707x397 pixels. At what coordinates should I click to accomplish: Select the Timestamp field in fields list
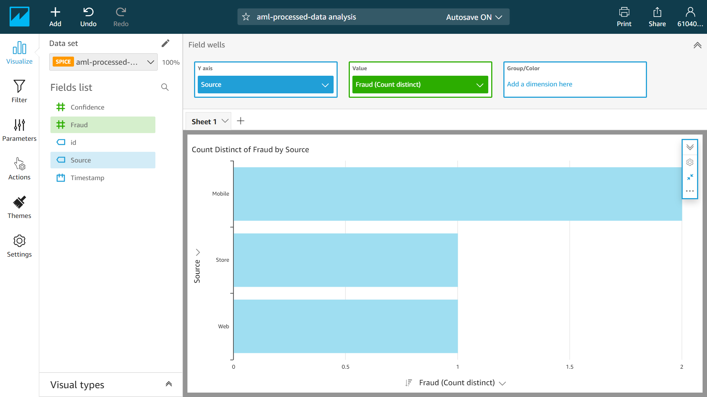point(87,178)
